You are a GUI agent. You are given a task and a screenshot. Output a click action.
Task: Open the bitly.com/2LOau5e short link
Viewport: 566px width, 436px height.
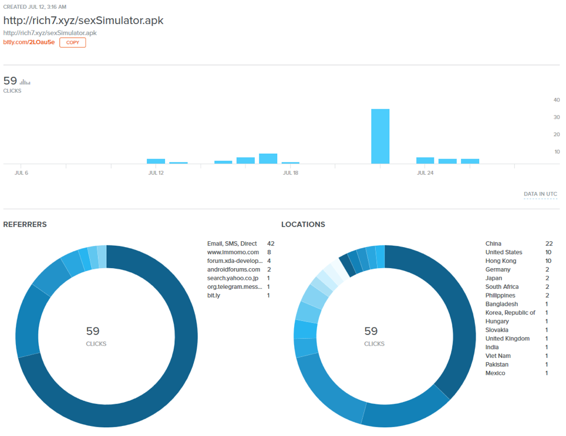(x=29, y=43)
